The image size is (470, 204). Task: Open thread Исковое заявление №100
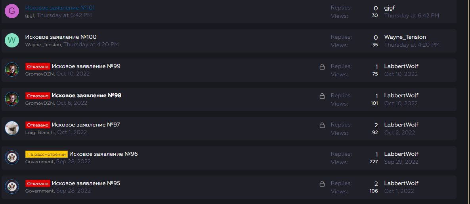(x=61, y=37)
